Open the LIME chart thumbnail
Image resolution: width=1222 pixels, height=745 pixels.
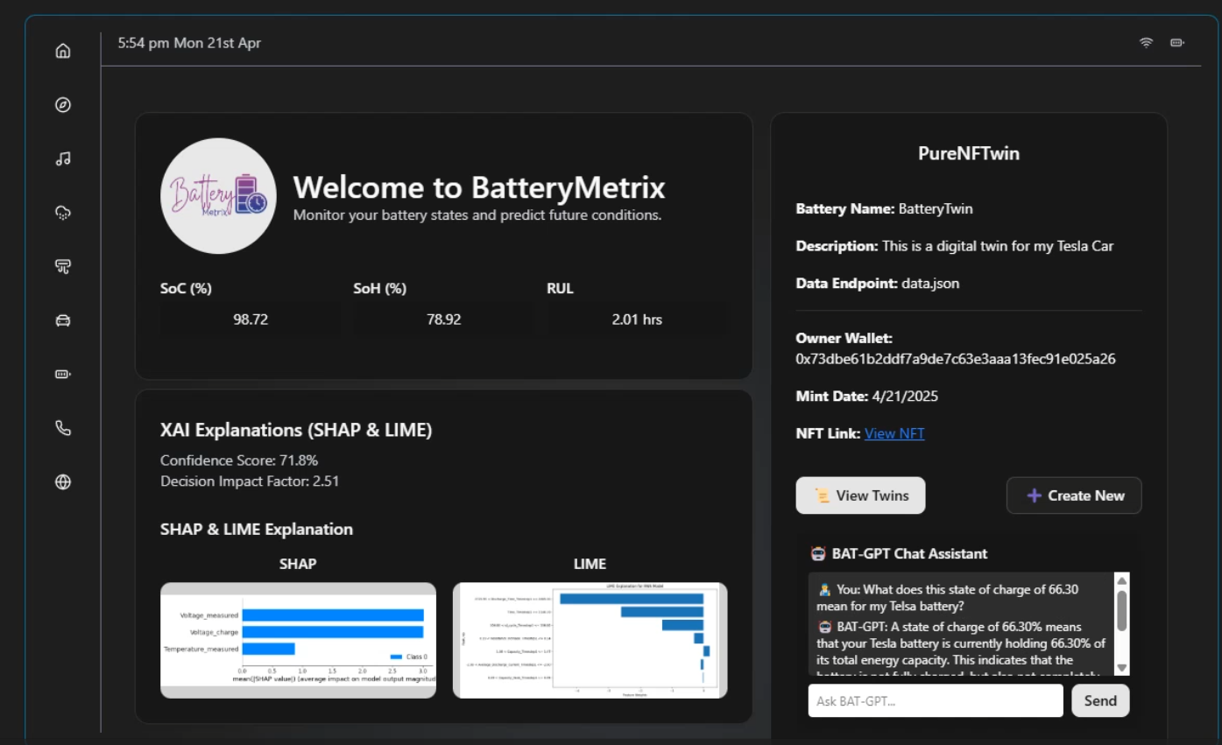click(x=590, y=640)
